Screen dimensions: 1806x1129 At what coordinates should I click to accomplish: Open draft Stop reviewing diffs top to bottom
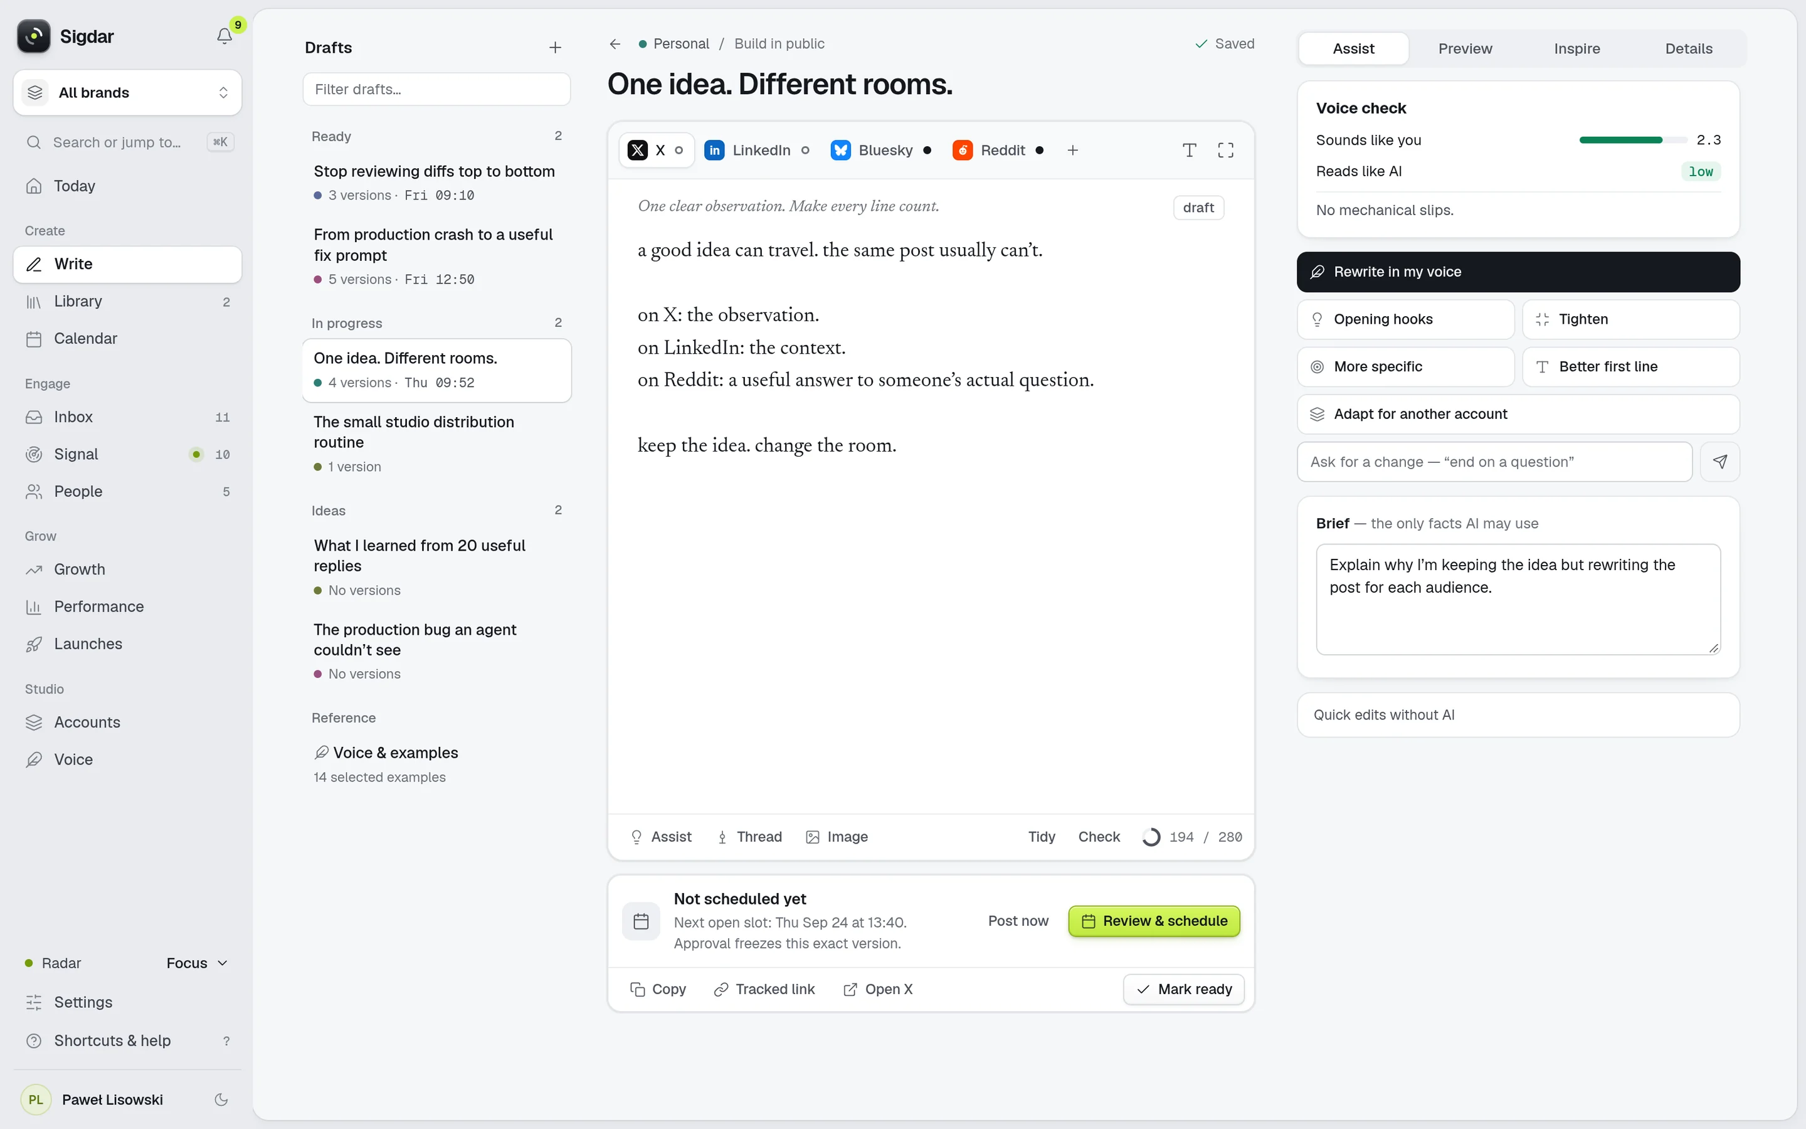(436, 183)
